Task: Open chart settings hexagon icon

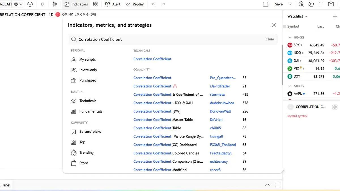Action: (x=311, y=4)
